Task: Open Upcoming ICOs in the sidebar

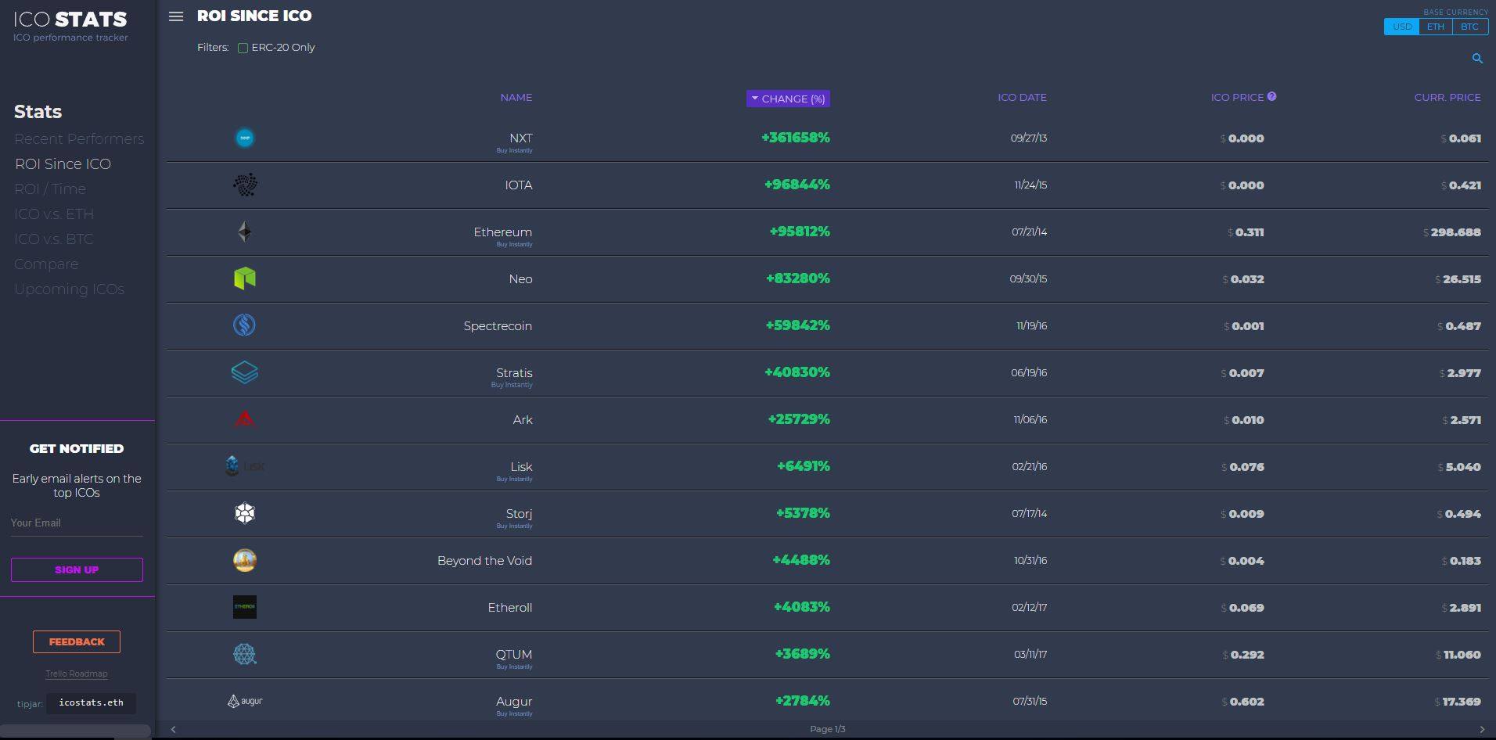Action: pos(69,289)
